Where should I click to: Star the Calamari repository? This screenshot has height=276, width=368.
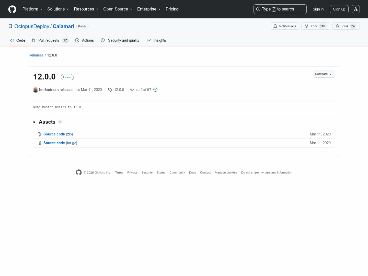346,26
